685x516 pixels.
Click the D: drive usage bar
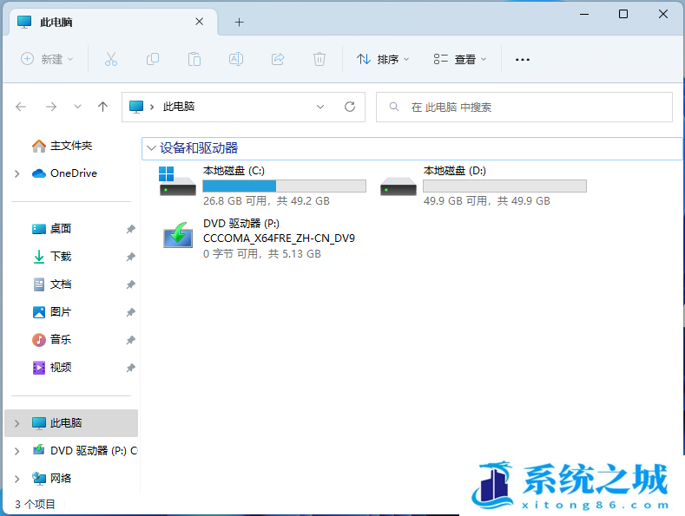click(x=504, y=186)
